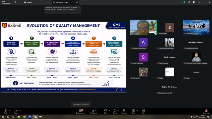Open Windows notification center
The width and height of the screenshot is (212, 119).
pos(208,117)
